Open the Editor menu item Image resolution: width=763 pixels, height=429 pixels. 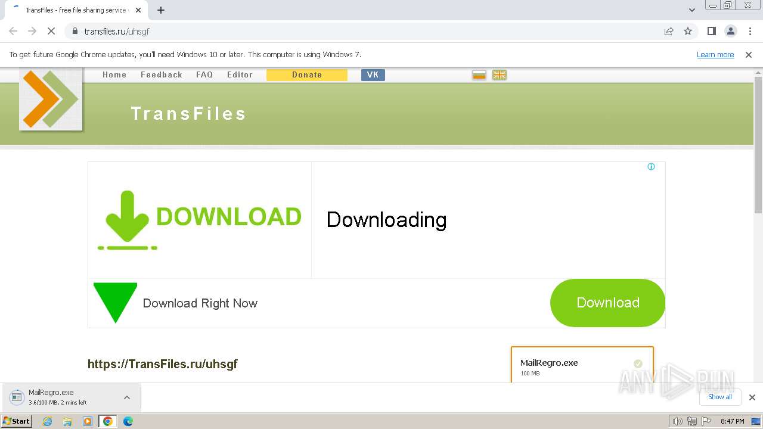tap(240, 74)
